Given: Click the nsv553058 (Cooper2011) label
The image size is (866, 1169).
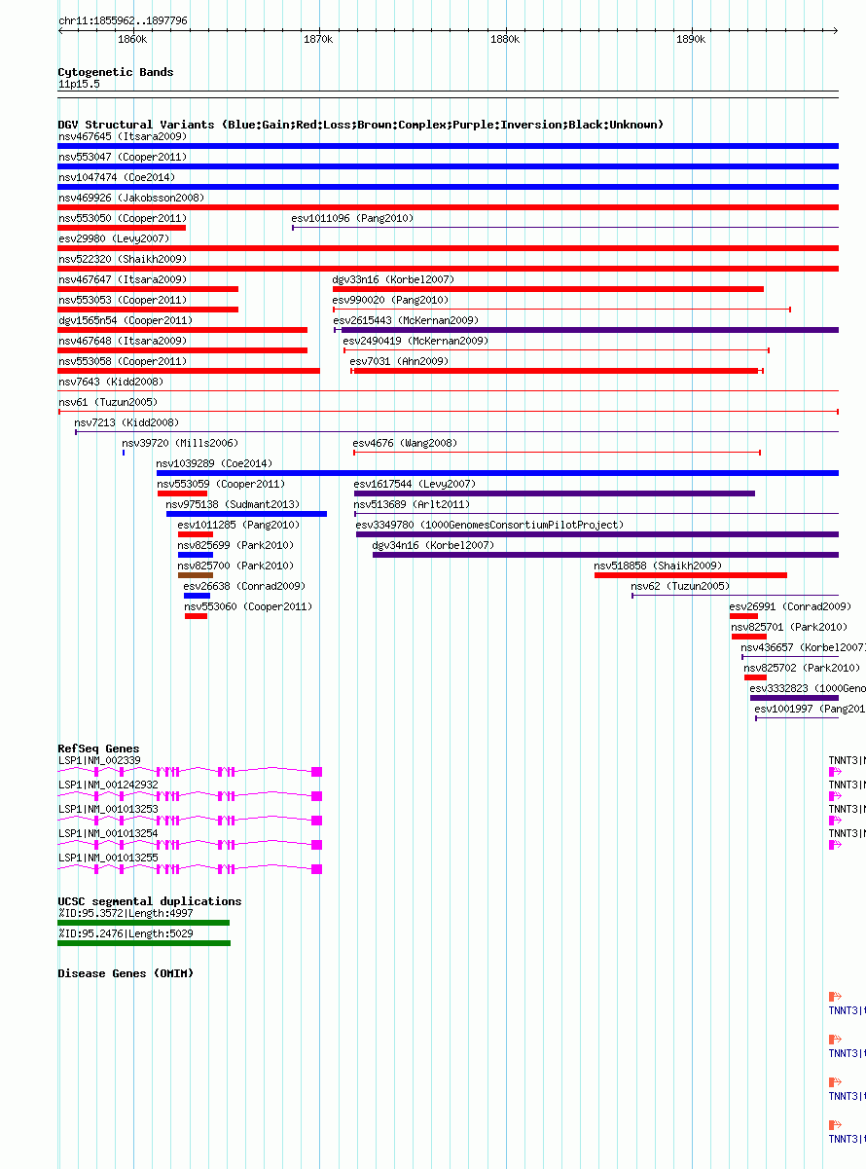Looking at the screenshot, I should 122,361.
